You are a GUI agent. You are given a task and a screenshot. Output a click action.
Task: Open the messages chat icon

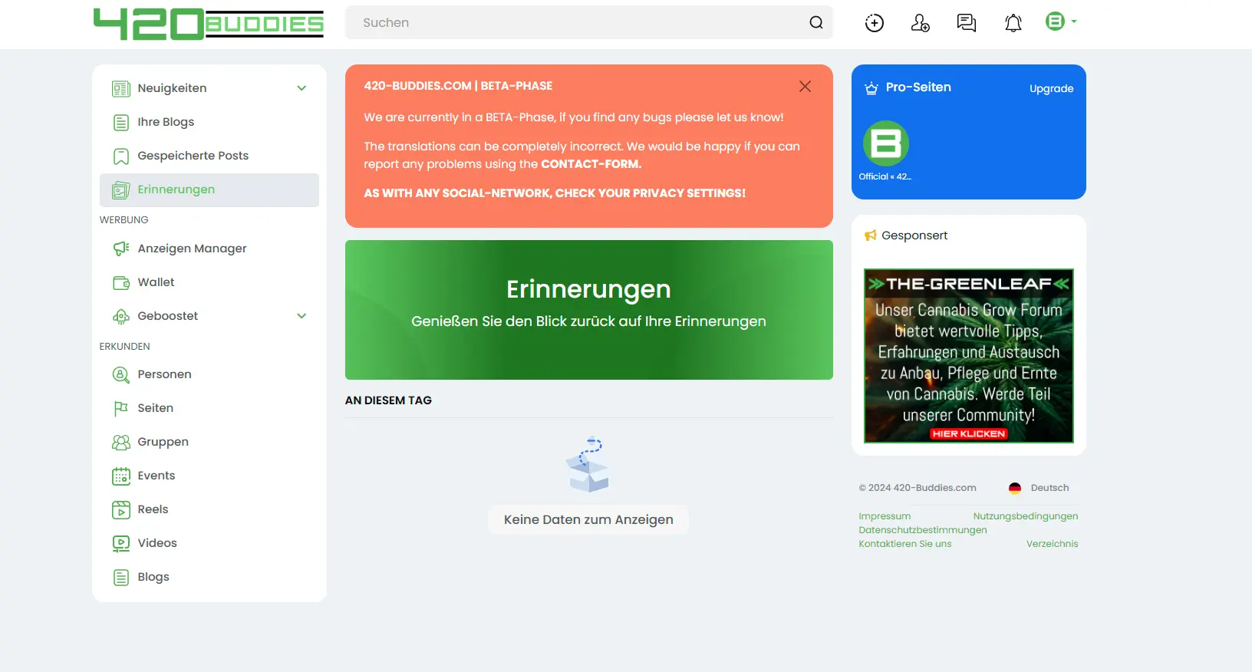pos(967,23)
